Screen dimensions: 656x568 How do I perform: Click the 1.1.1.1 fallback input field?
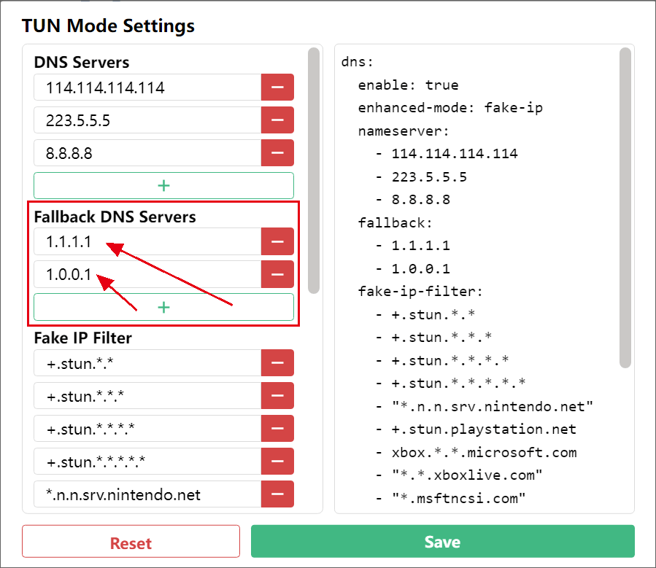(147, 241)
